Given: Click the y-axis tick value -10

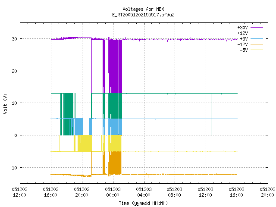Looking at the screenshot, I should [13, 168].
